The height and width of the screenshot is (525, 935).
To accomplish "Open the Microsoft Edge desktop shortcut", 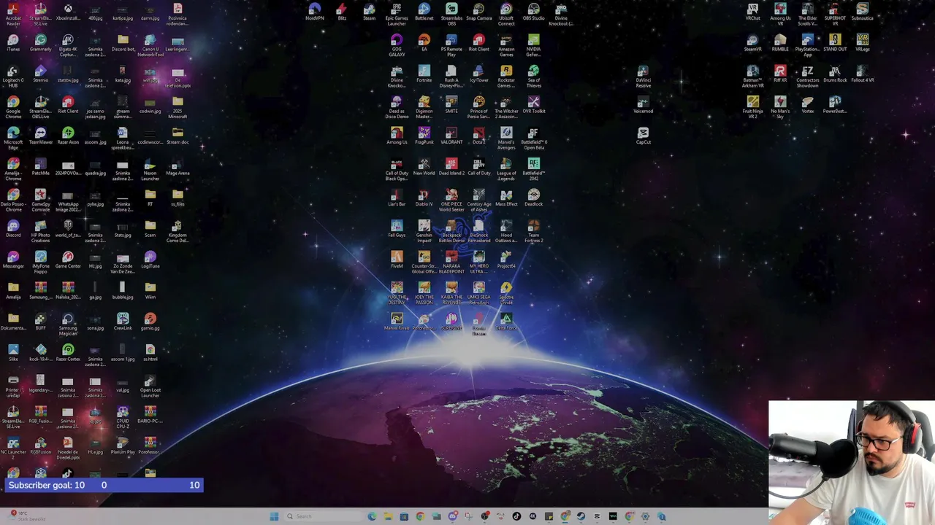I will click(13, 138).
